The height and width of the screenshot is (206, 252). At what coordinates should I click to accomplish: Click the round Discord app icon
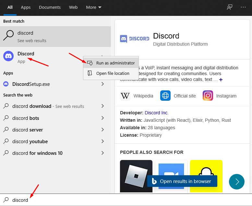(x=8, y=56)
